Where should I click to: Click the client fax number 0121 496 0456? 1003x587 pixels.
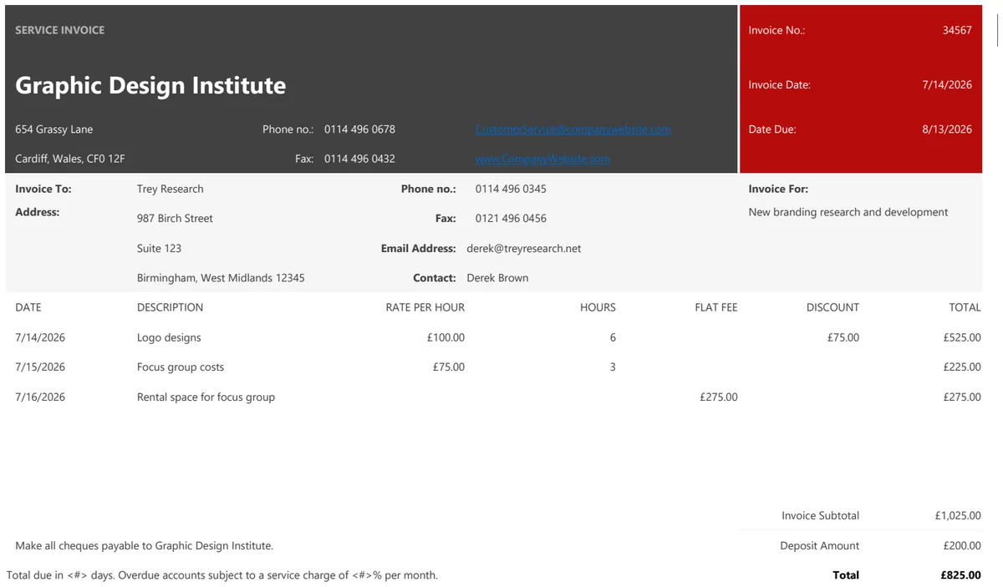pos(511,218)
